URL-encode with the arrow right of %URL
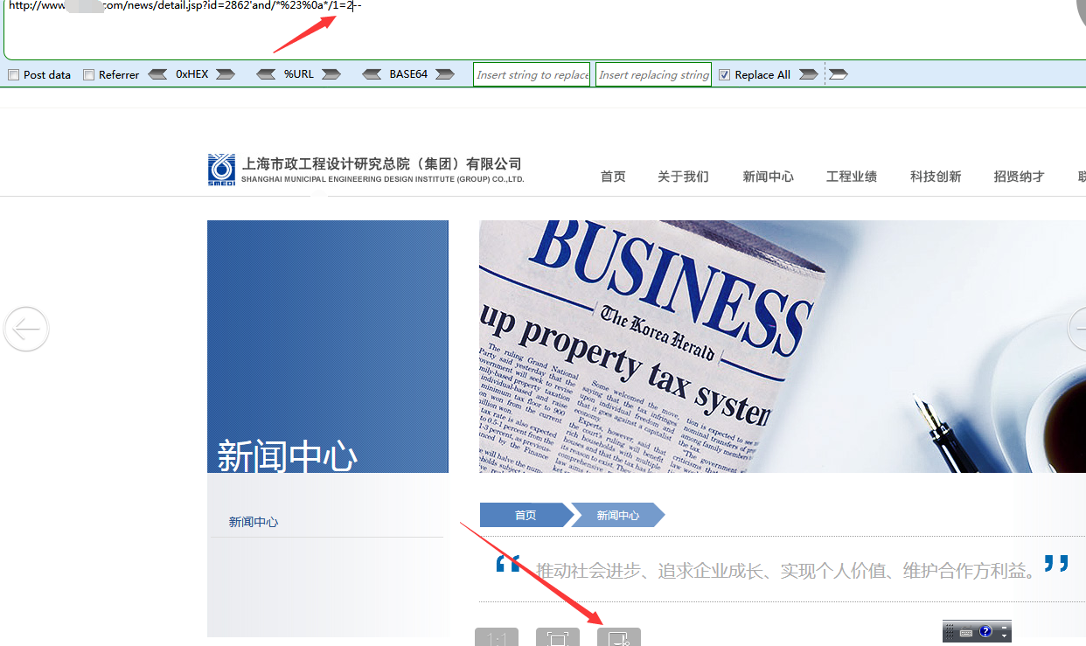The image size is (1086, 646). [331, 74]
